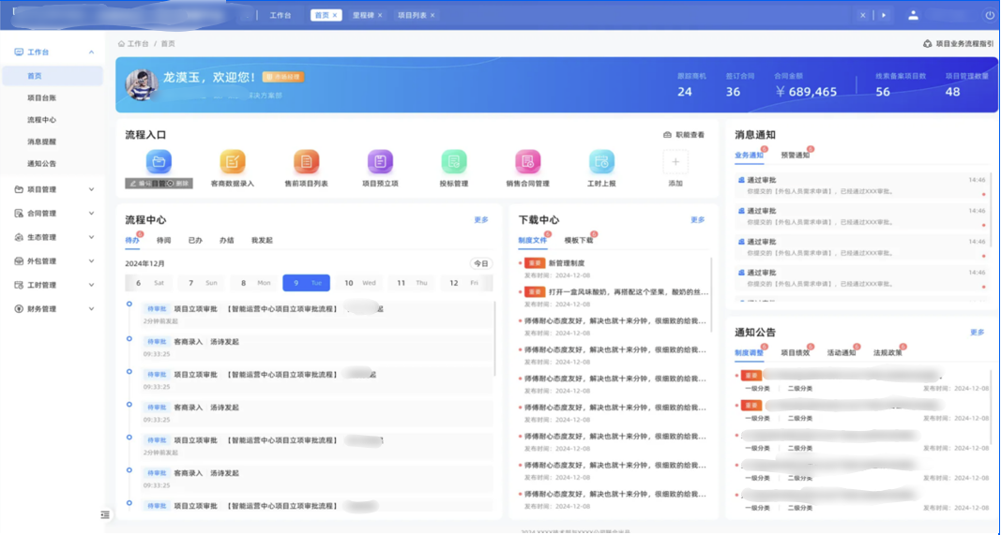Click 更多 link in 下载中心 panel
1001x535 pixels.
tap(698, 220)
